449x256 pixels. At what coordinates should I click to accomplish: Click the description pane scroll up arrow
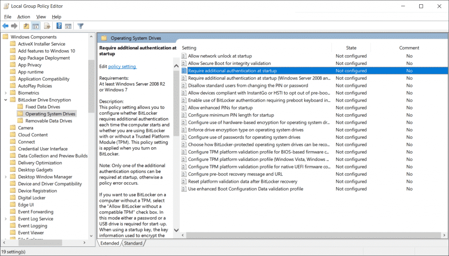(176, 66)
